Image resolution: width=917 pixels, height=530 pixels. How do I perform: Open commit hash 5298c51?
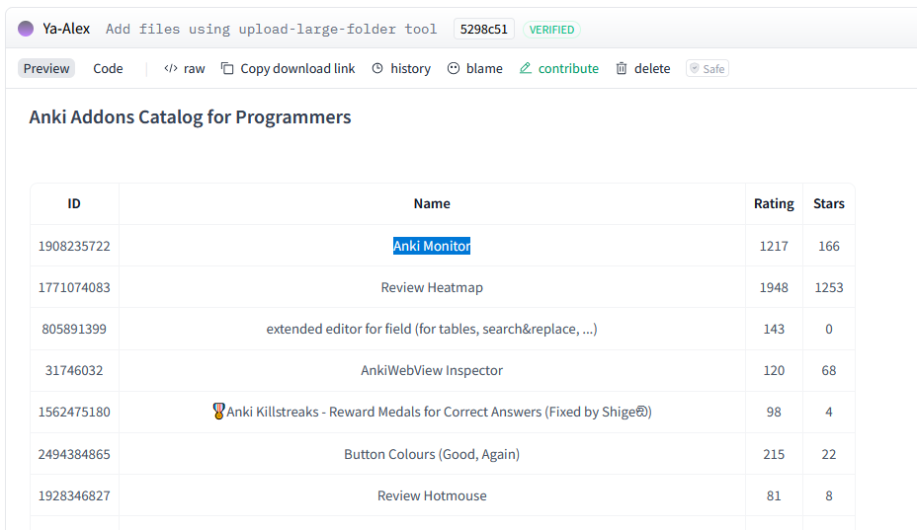[483, 30]
